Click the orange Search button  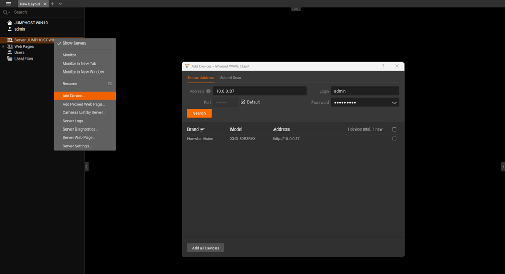click(x=199, y=113)
